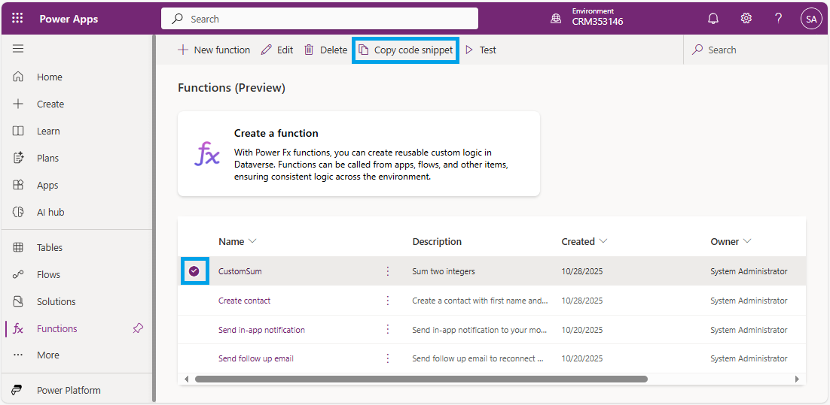Click the environment globe icon
830x405 pixels.
point(556,19)
